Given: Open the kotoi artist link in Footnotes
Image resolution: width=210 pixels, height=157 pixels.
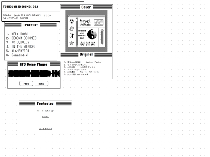Looking at the screenshot, I should click(45, 117).
